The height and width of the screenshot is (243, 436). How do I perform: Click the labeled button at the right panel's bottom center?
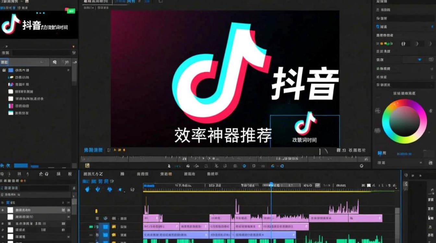(x=404, y=154)
